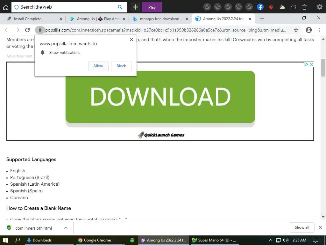Click the popsilla.com address bar

[166, 30]
